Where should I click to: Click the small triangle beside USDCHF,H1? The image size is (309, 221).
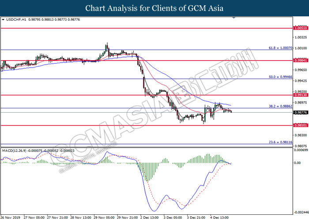[x=3, y=20]
